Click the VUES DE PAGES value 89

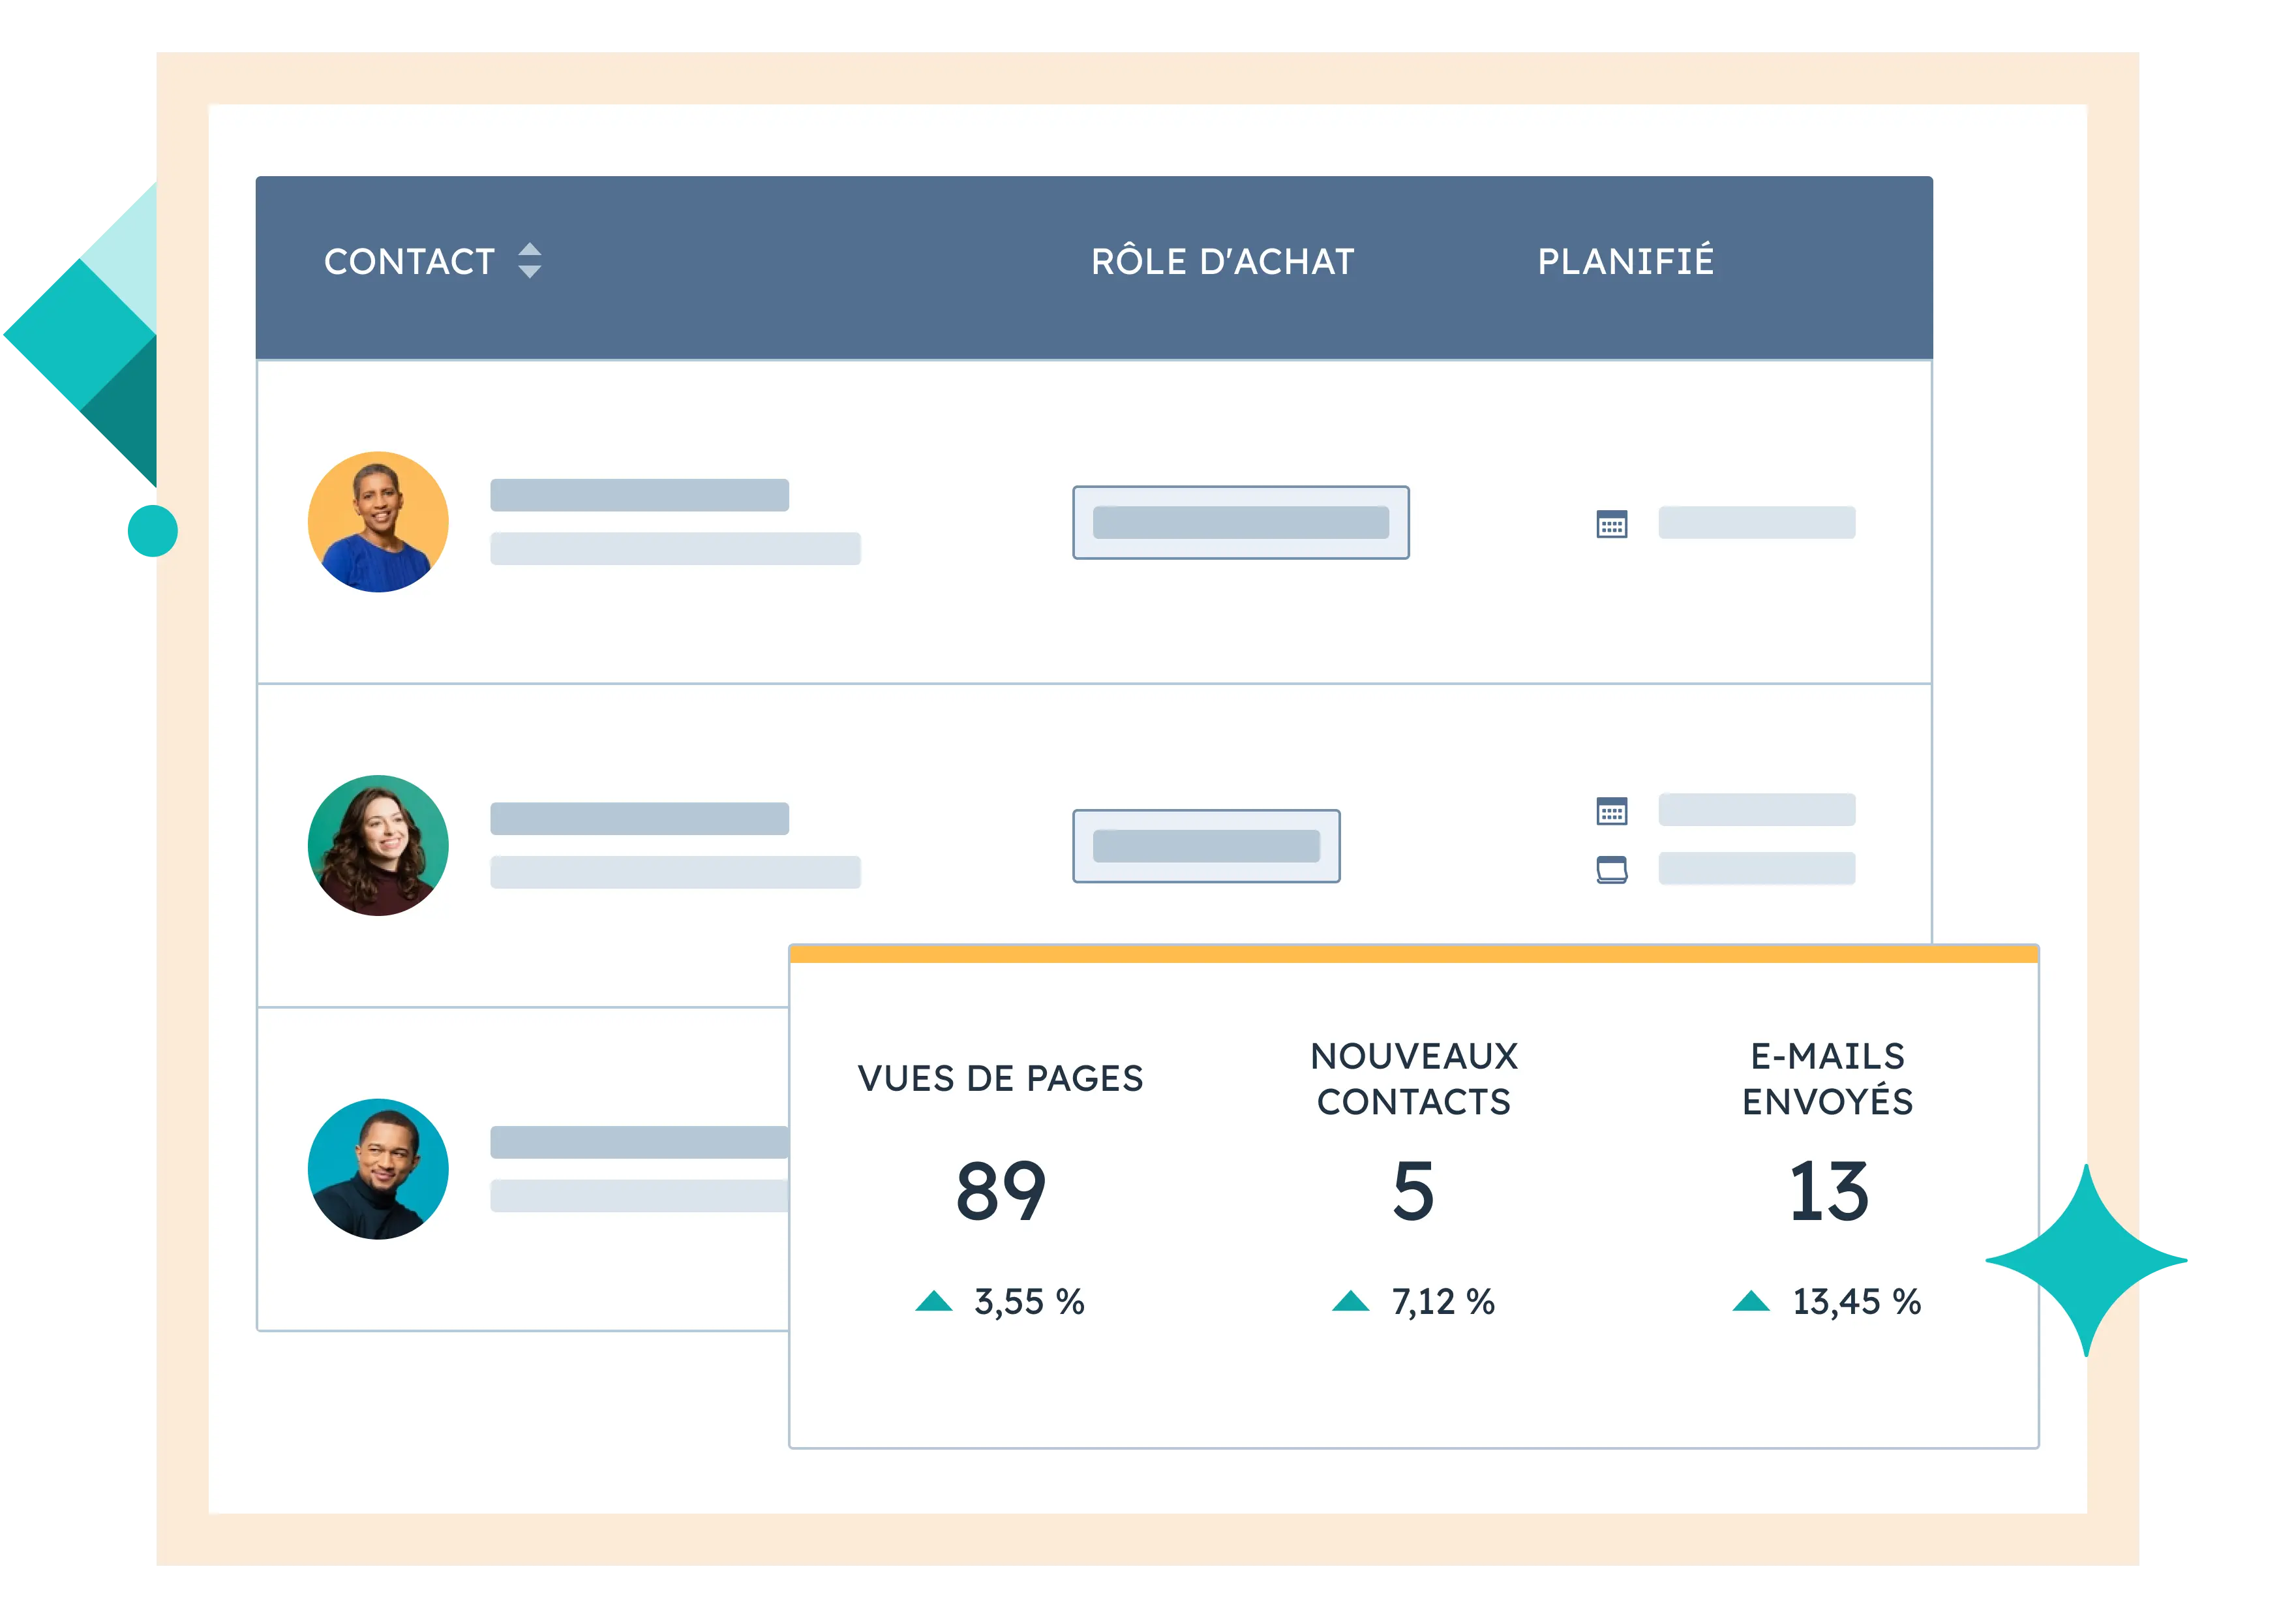coord(1000,1191)
